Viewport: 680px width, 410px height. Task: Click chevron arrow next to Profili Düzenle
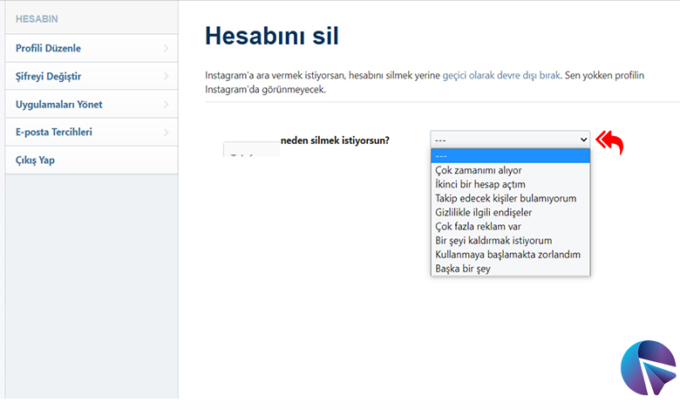(166, 49)
